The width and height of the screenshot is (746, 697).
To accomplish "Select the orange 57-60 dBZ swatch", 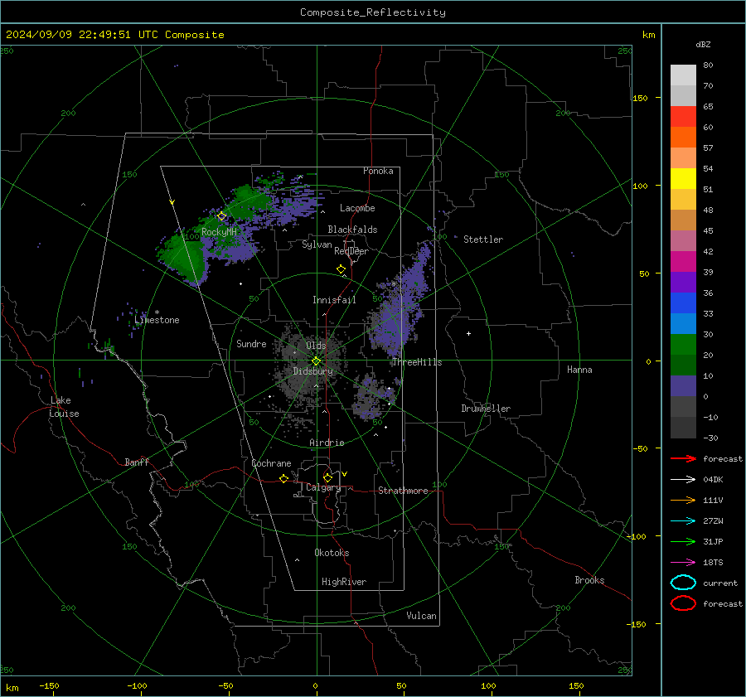I will click(683, 138).
